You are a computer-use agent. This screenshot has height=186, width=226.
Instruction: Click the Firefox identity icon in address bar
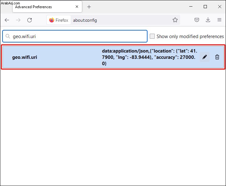(x=59, y=20)
